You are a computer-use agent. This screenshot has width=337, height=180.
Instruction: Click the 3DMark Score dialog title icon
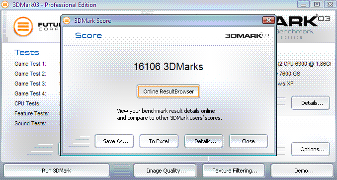(x=67, y=21)
